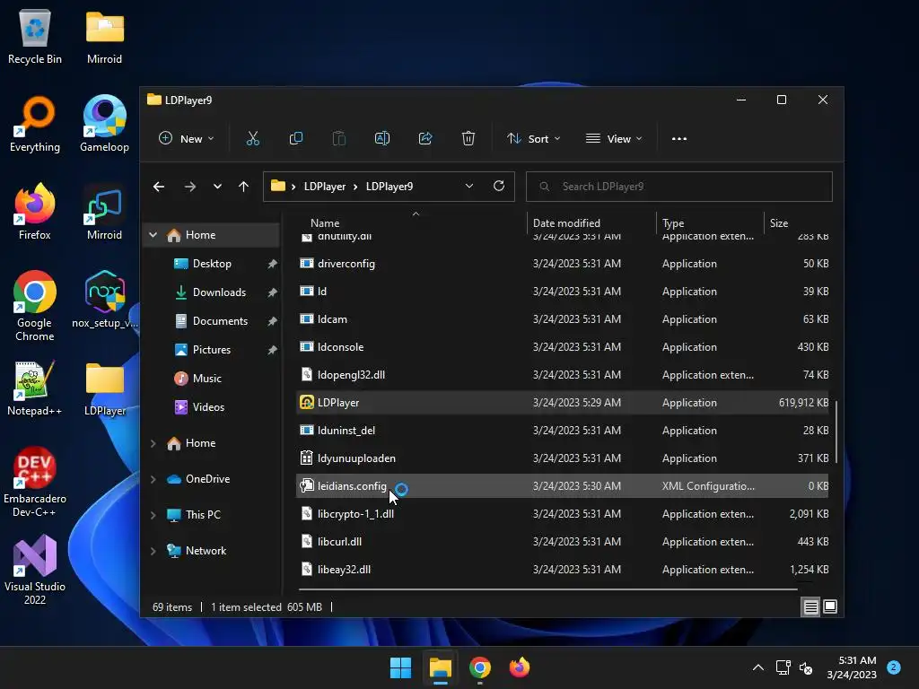Go forward with the right arrow
This screenshot has width=919, height=689.
[x=190, y=187]
